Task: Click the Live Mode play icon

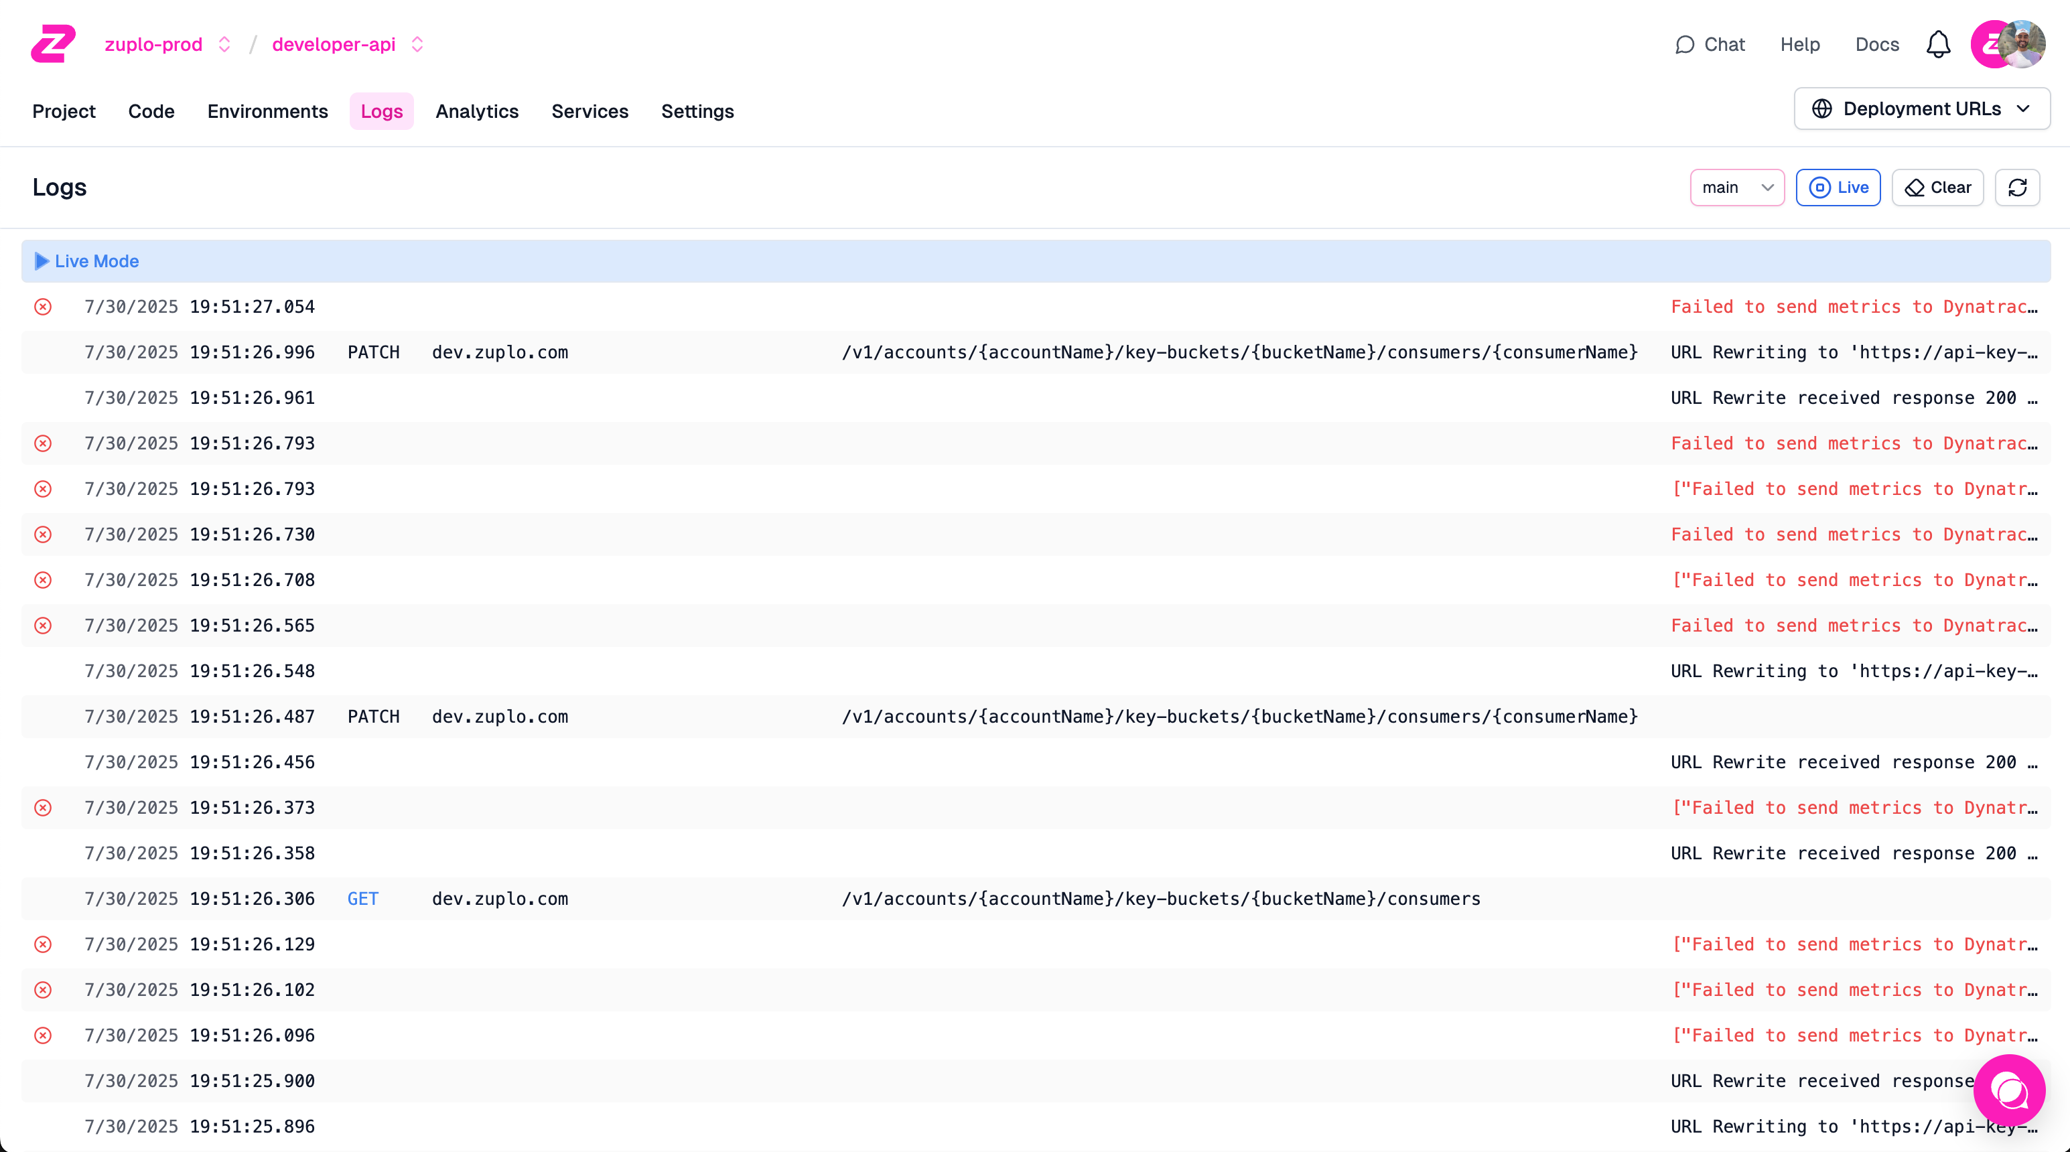Action: (42, 261)
